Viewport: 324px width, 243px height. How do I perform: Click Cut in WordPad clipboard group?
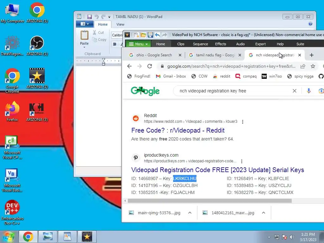pos(98,33)
